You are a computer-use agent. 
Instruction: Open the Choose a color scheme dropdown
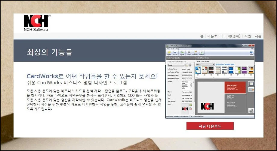(205, 64)
